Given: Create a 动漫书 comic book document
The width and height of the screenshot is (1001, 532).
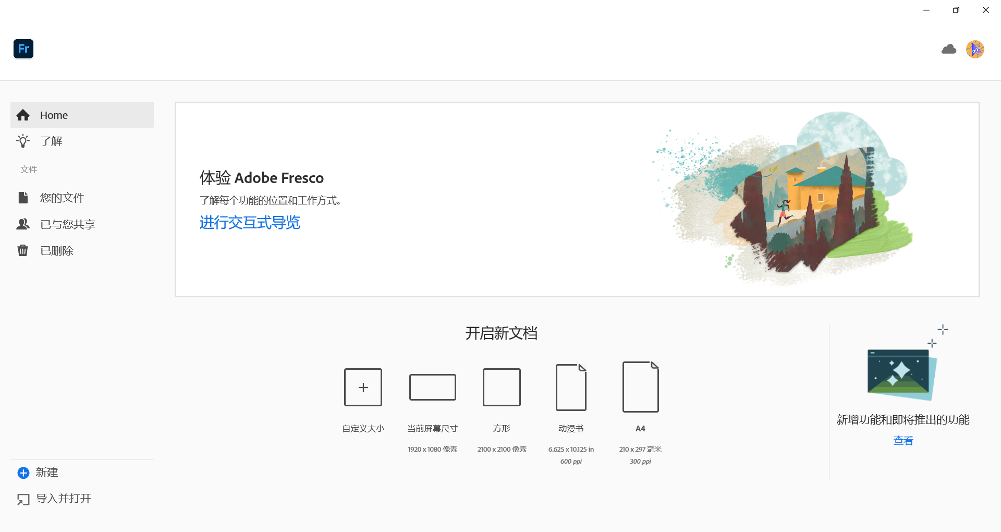Looking at the screenshot, I should coord(571,387).
